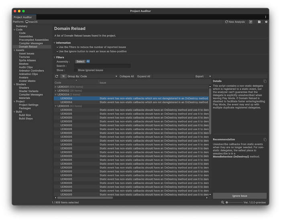Screen dimensions: 281x221
Task: Open Compiler Messages under Code in sidebar
Action: pos(31,43)
